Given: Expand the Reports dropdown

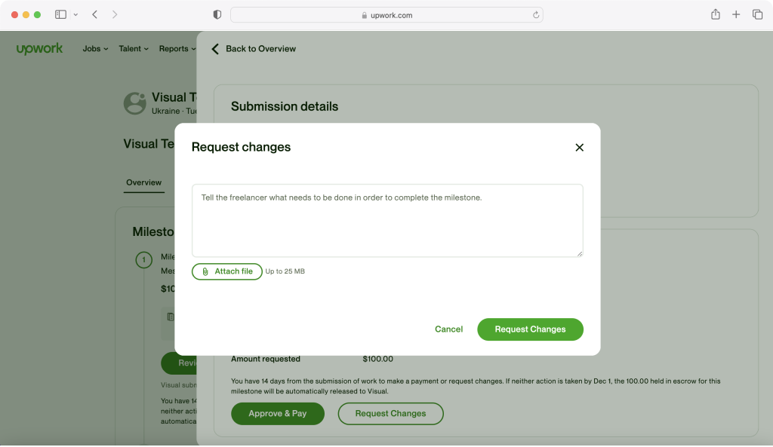Looking at the screenshot, I should click(177, 49).
